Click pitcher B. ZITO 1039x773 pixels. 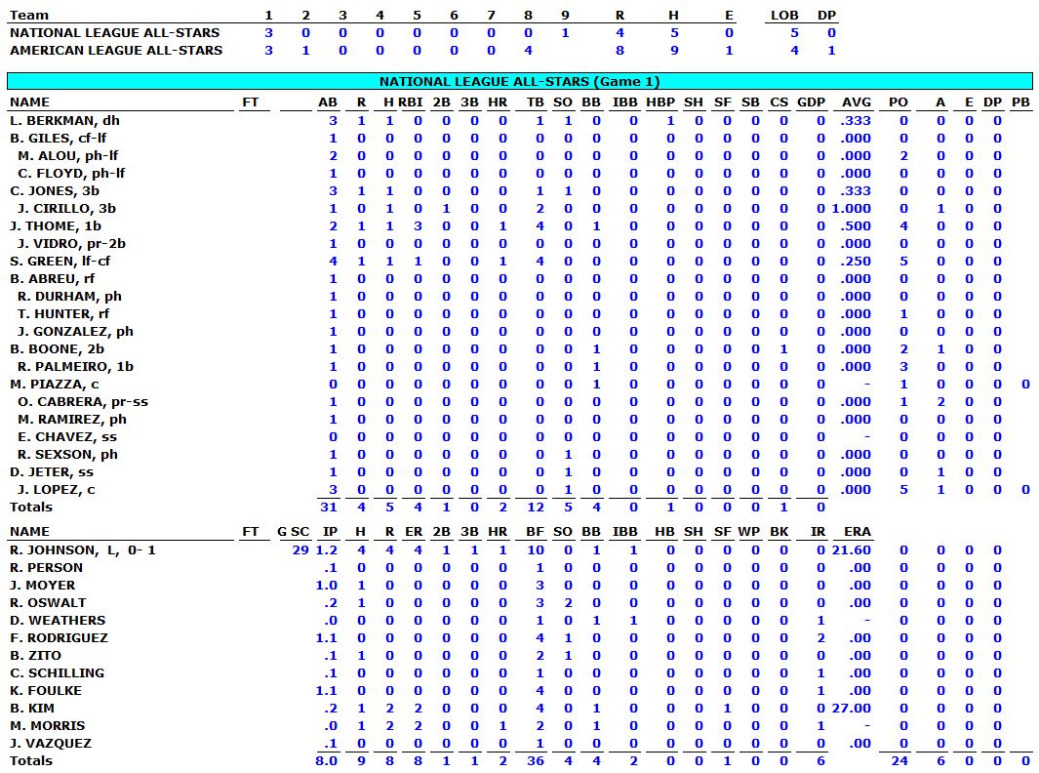point(35,656)
